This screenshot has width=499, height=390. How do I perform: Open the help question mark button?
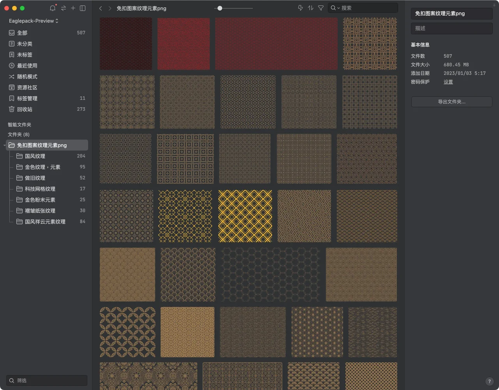pos(490,381)
